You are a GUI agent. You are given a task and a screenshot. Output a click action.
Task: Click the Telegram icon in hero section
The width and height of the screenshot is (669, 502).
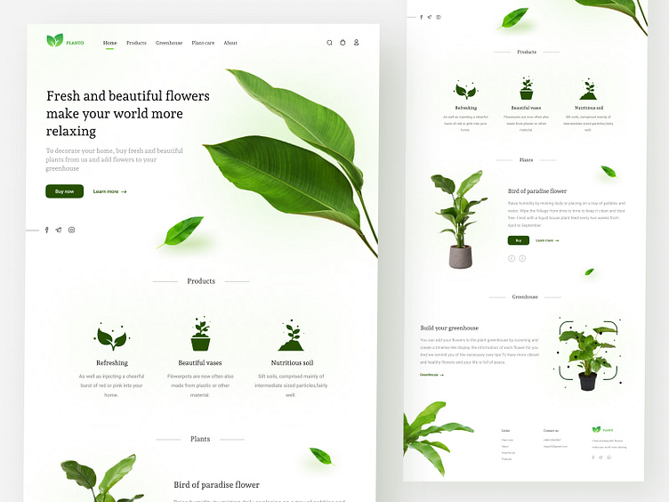(59, 230)
